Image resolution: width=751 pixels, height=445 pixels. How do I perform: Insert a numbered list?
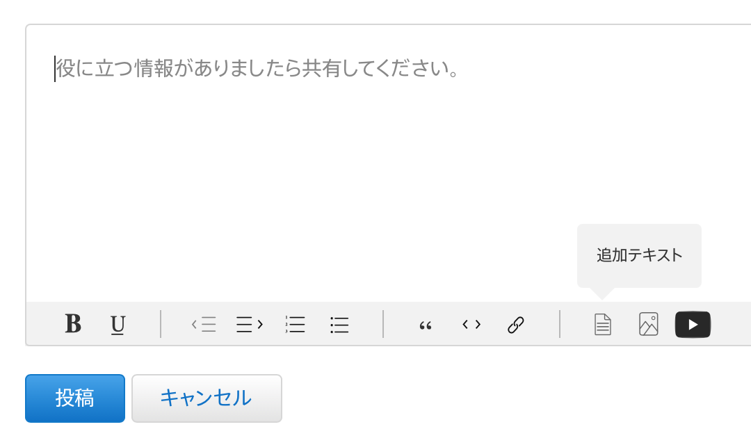[296, 324]
